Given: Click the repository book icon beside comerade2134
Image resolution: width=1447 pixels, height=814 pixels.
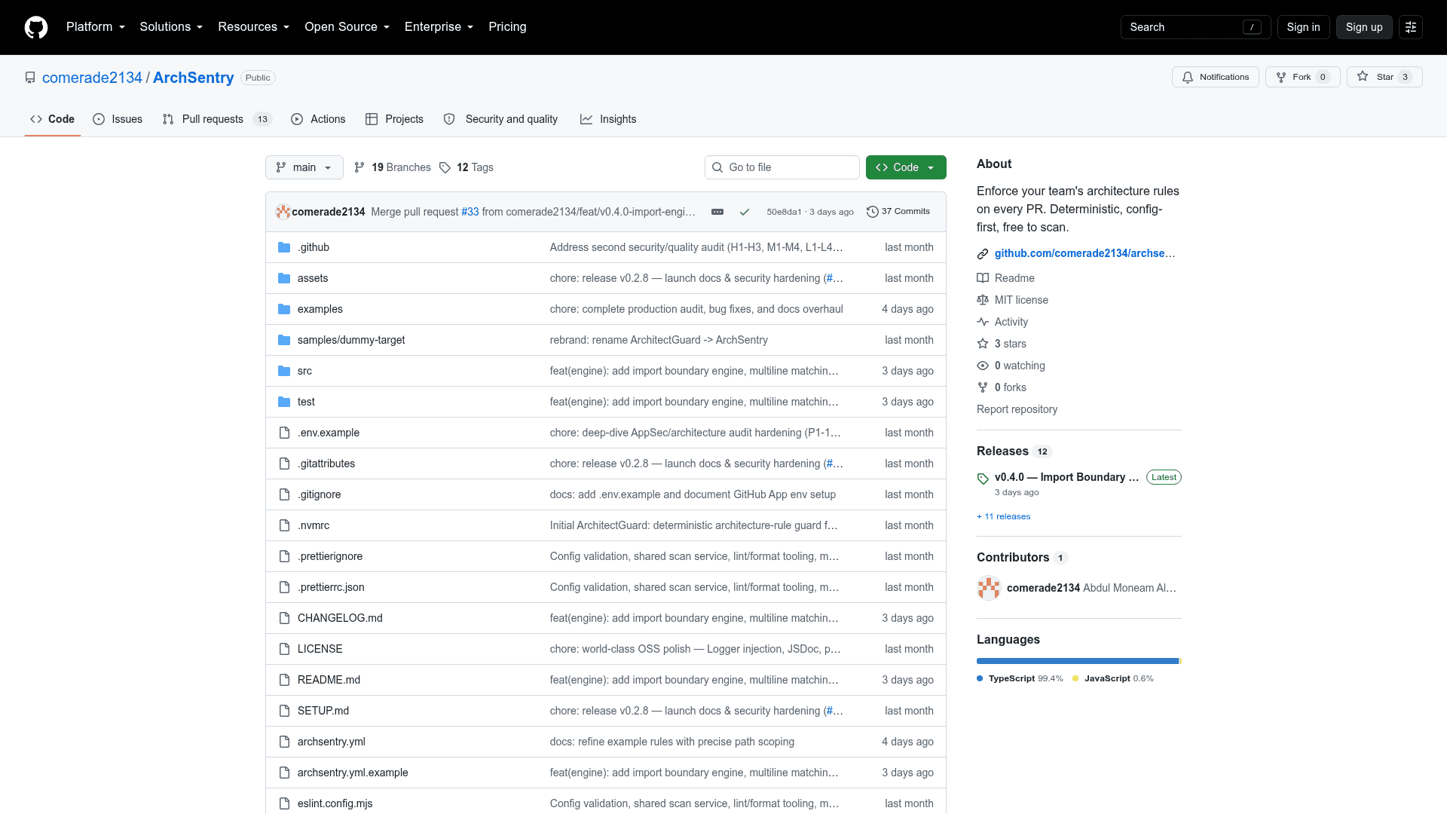Looking at the screenshot, I should click(x=30, y=78).
